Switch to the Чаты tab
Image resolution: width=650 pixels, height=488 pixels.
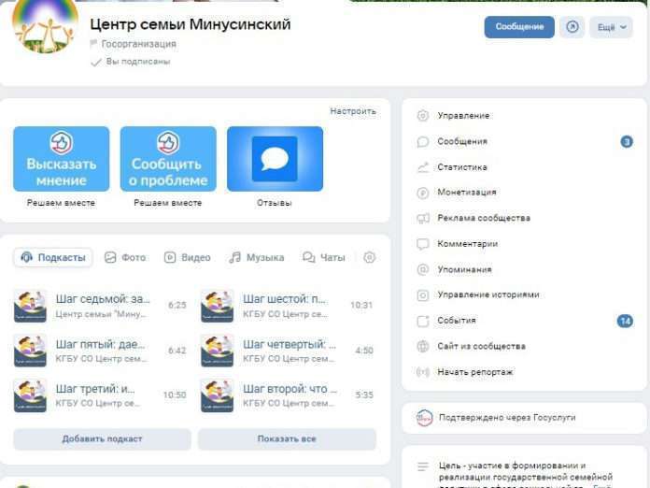click(324, 258)
